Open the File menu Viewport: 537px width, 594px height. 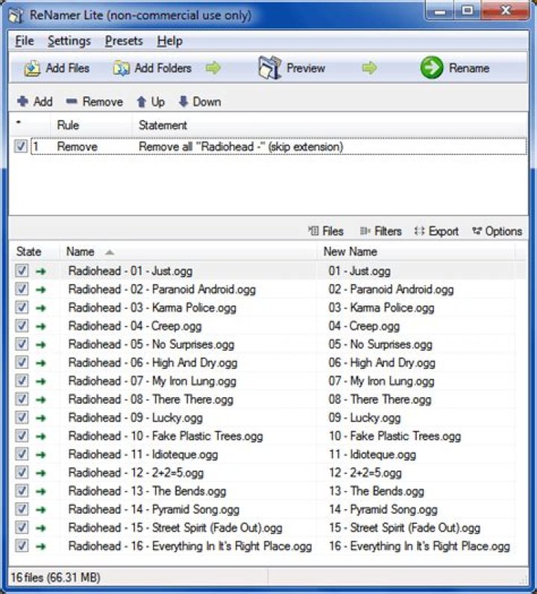coord(25,41)
